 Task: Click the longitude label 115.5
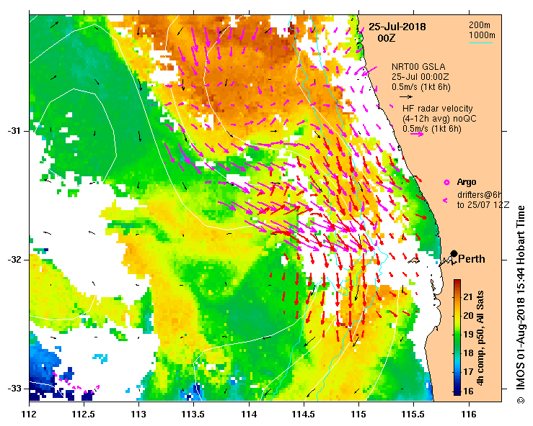pos(414,414)
